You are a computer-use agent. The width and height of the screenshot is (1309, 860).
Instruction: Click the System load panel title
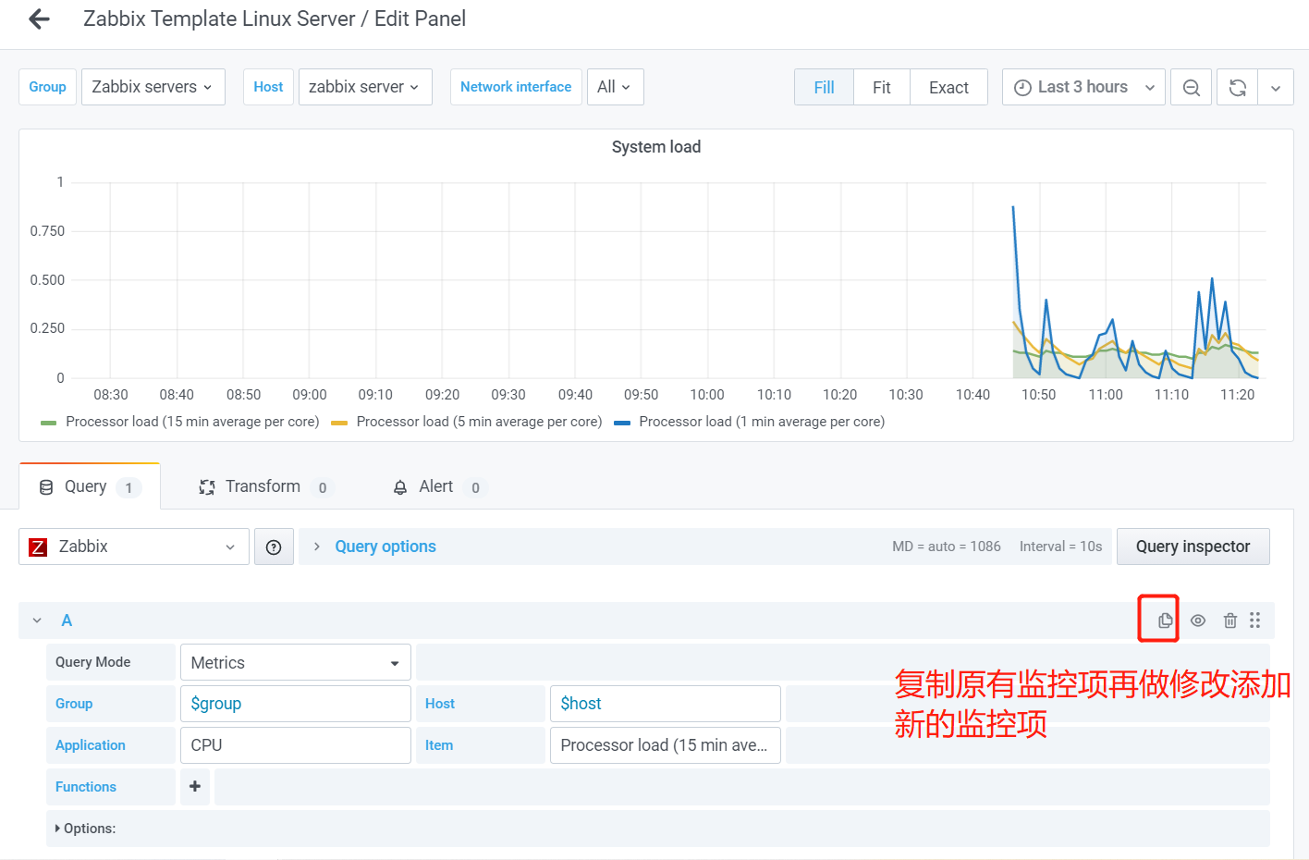[656, 147]
